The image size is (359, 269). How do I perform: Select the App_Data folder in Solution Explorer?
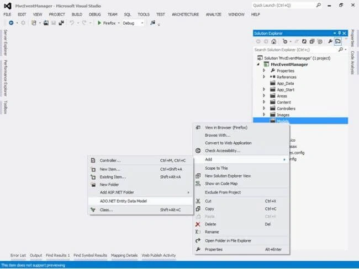(286, 83)
